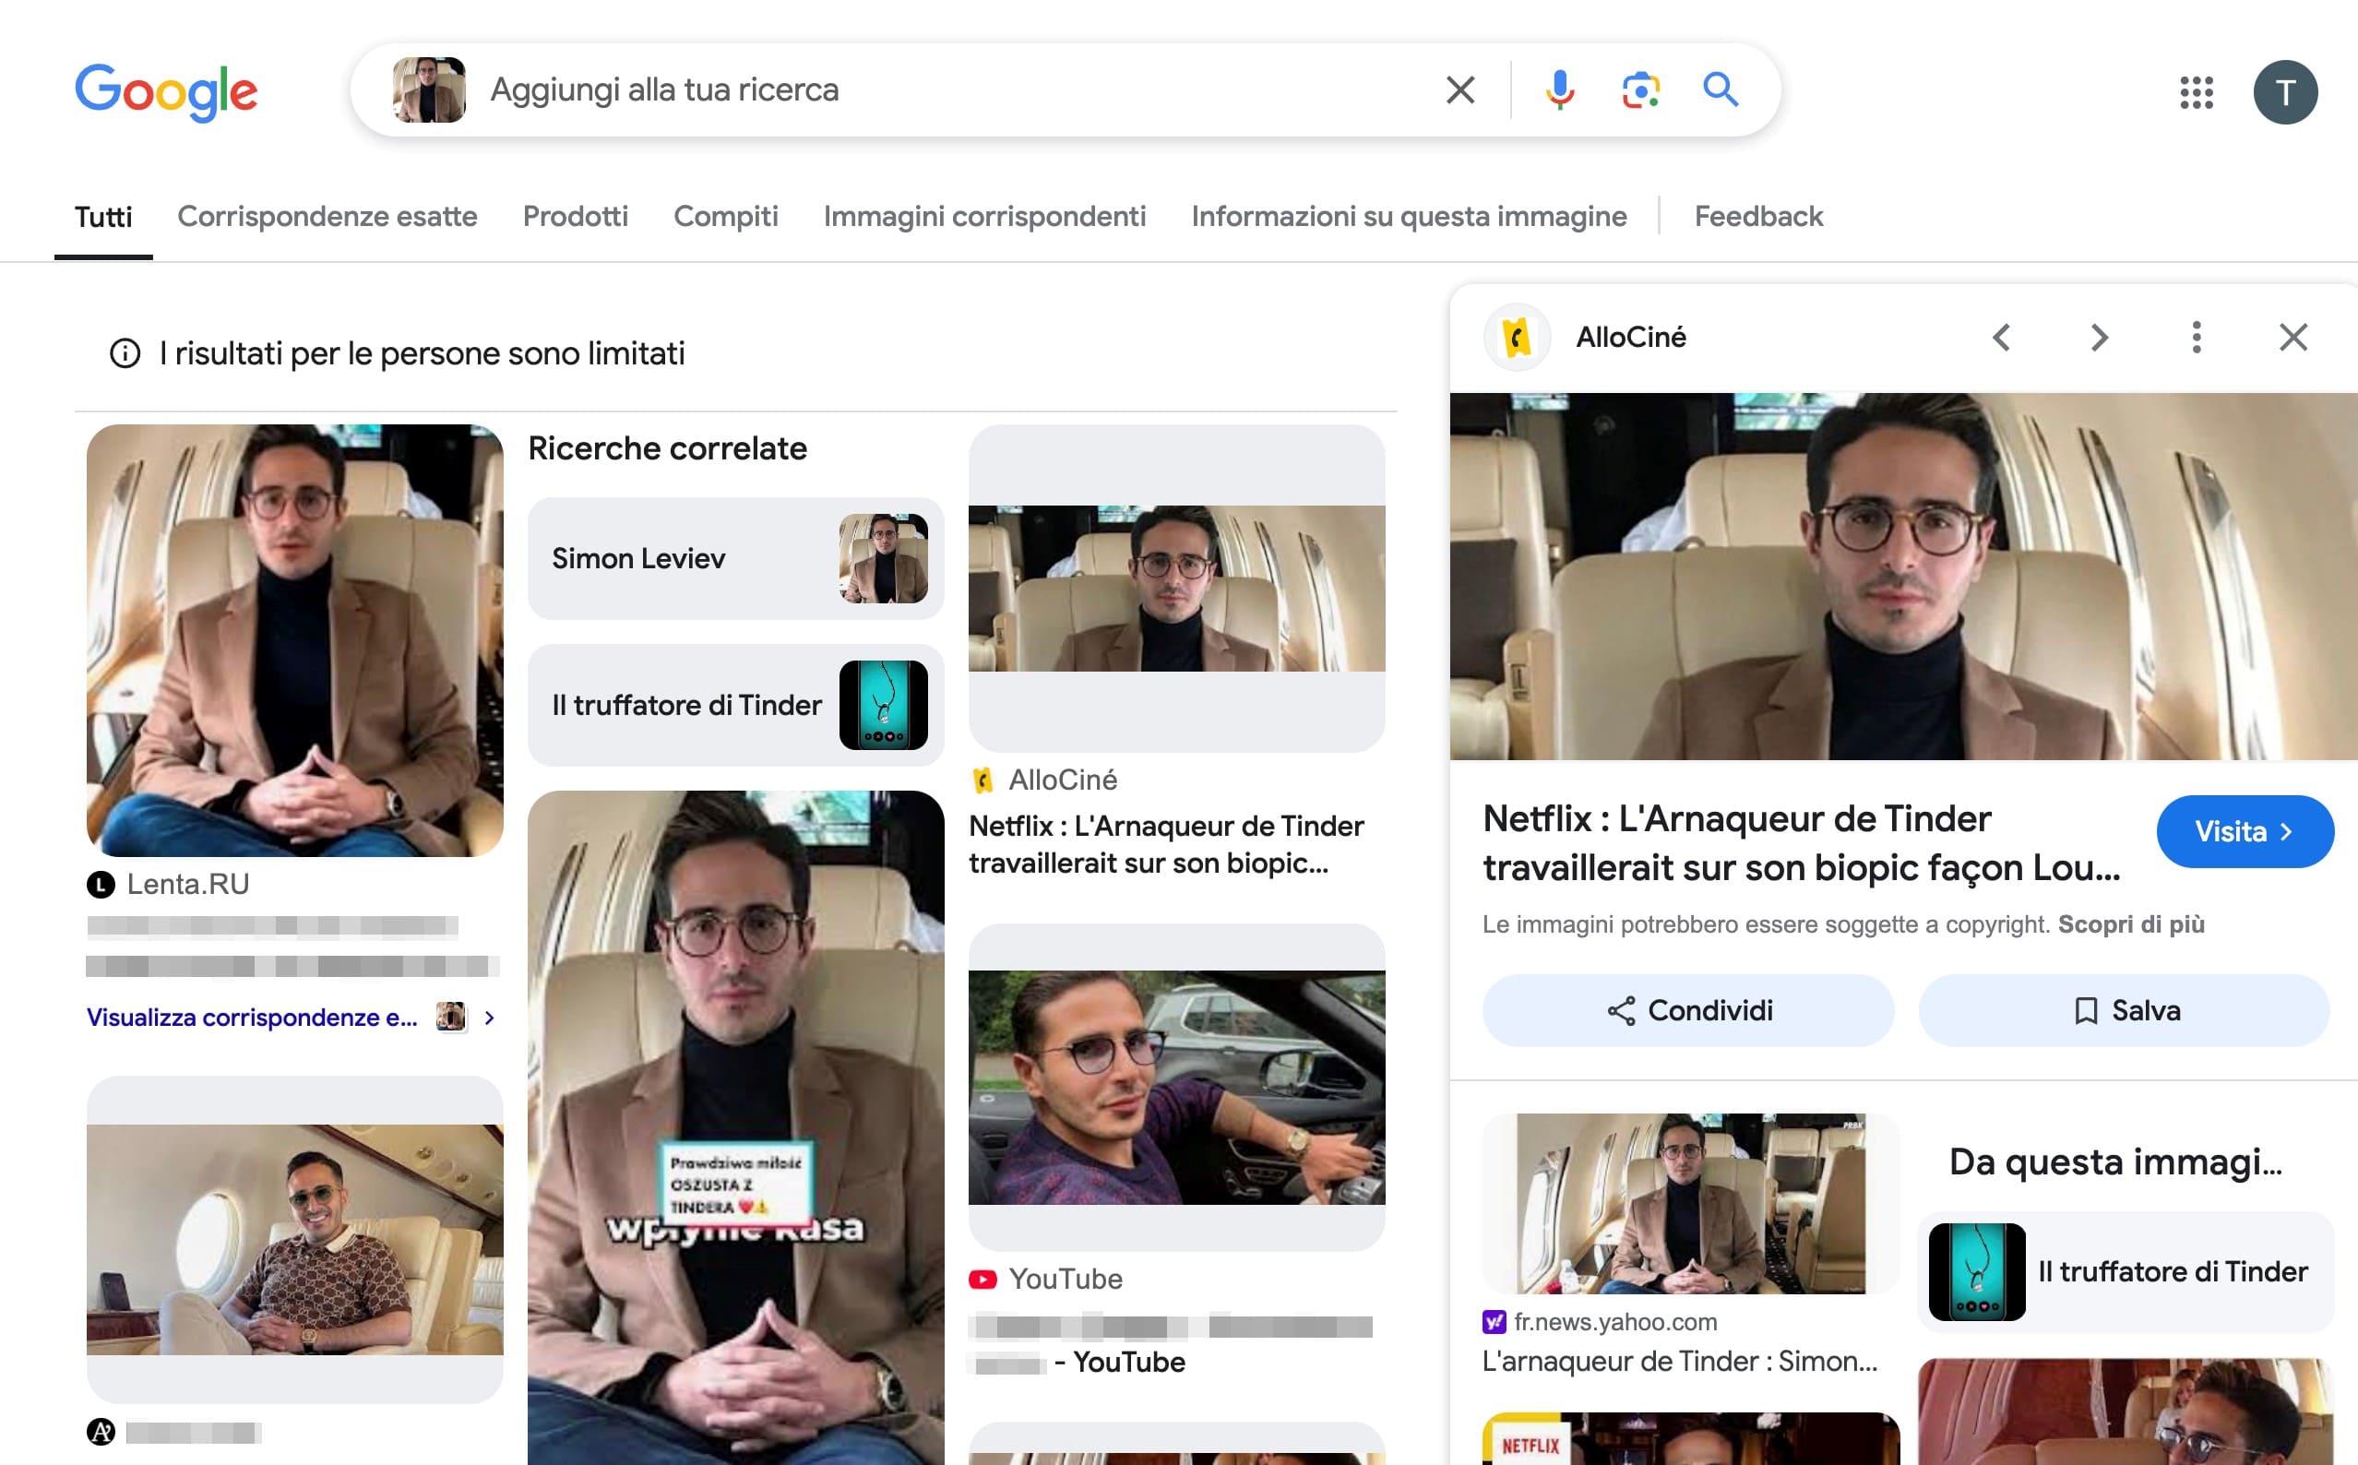Click the YouTube source label
Image resolution: width=2358 pixels, height=1465 pixels.
tap(1065, 1279)
